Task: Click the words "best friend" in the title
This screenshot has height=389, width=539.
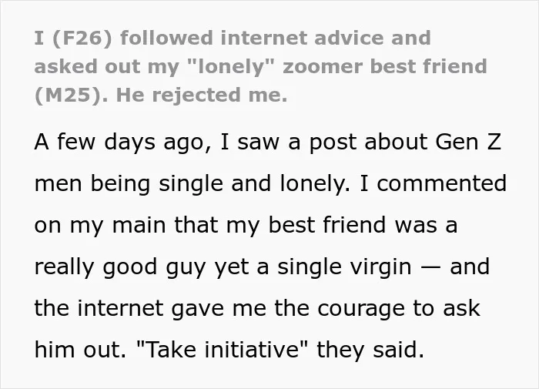Action: point(430,66)
